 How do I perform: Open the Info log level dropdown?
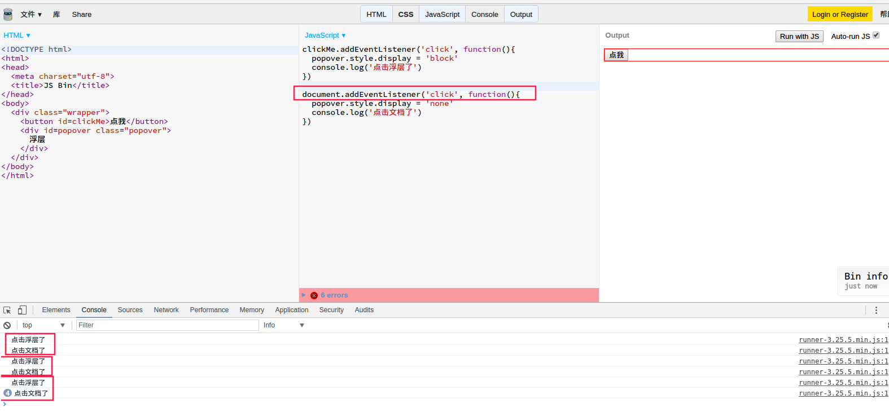pyautogui.click(x=284, y=325)
